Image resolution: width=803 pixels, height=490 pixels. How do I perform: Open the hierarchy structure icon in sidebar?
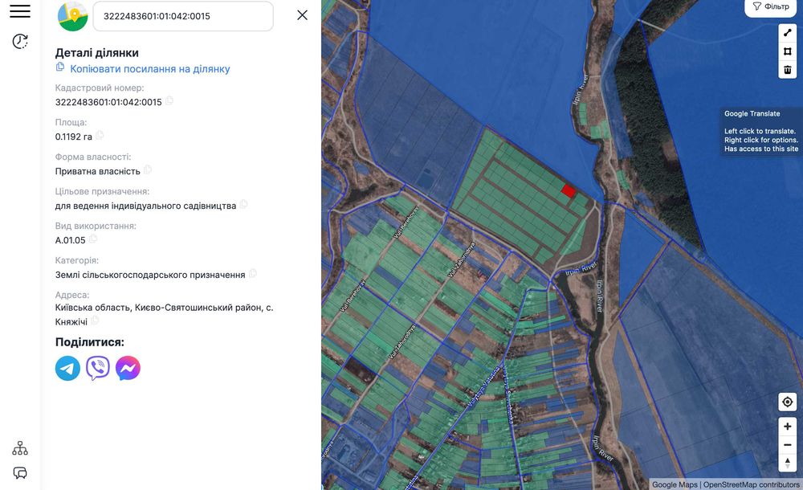point(20,448)
